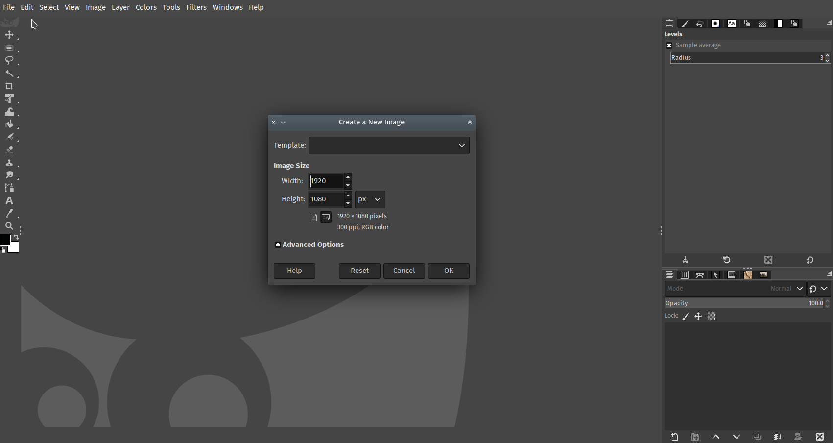Adjust the Radius slider
The height and width of the screenshot is (443, 833).
[x=747, y=58]
